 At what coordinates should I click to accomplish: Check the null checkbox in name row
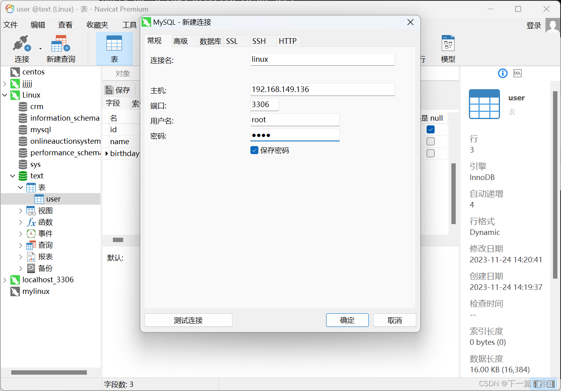click(x=431, y=141)
